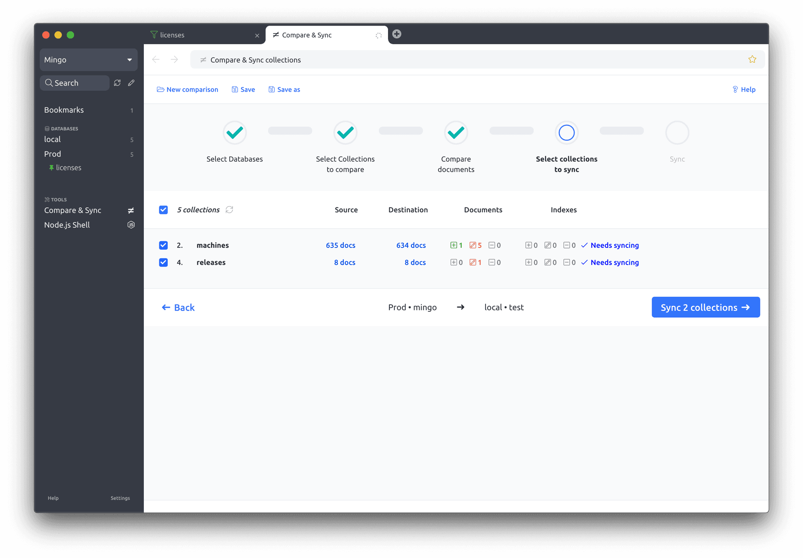Open a new tab with the plus button
The image size is (803, 558).
396,34
